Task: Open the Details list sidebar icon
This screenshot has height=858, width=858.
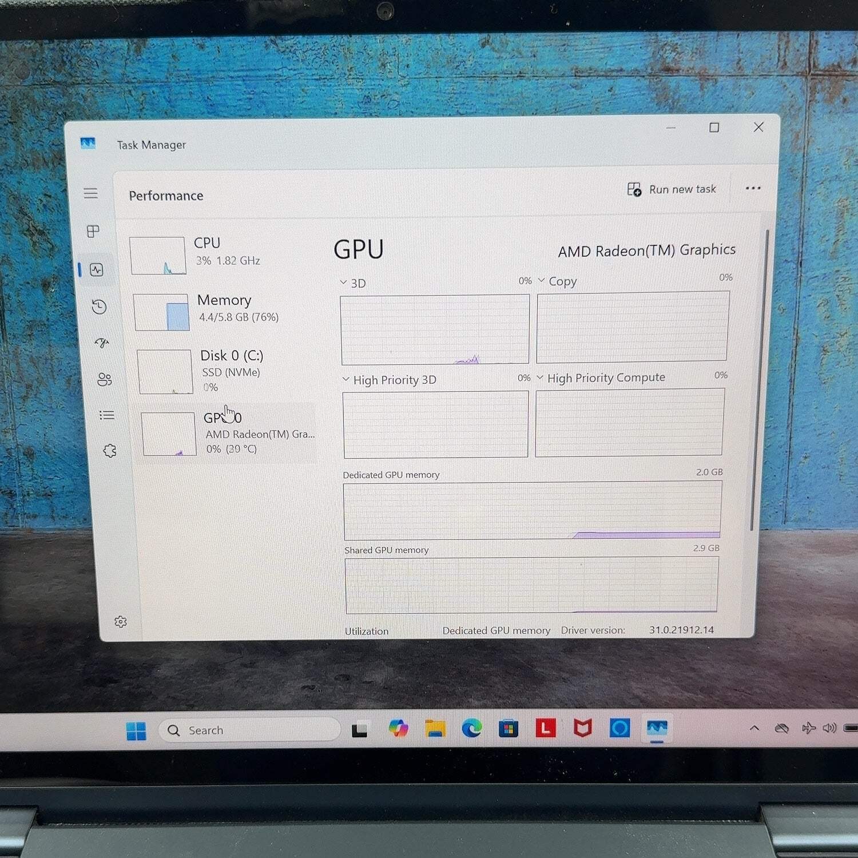Action: 107,415
